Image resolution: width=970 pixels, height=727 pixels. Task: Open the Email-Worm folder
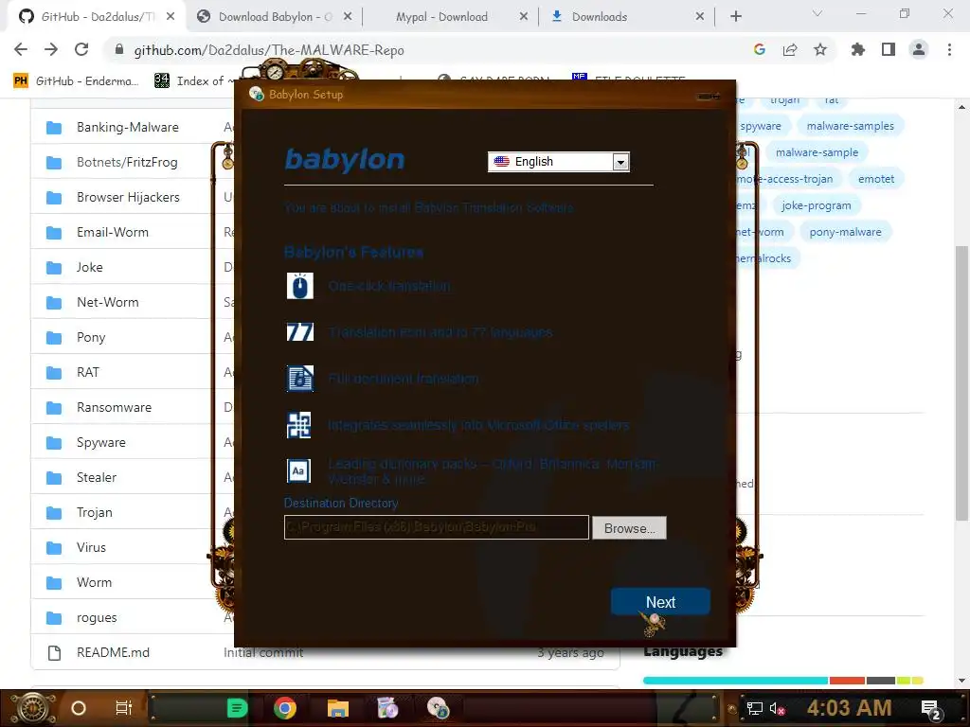pyautogui.click(x=113, y=232)
